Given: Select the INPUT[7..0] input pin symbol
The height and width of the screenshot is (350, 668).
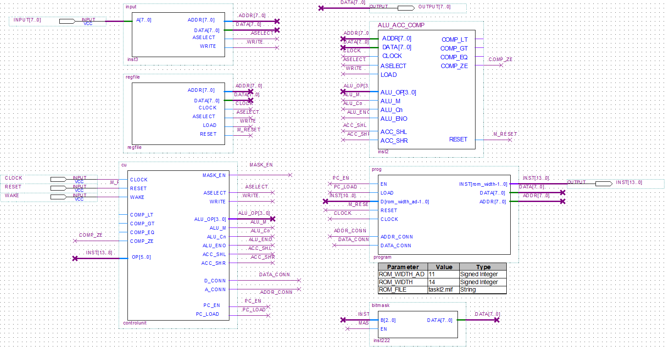Looking at the screenshot, I should pos(67,21).
